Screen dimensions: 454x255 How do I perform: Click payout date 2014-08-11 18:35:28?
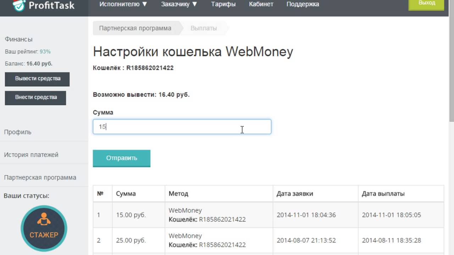pyautogui.click(x=392, y=240)
